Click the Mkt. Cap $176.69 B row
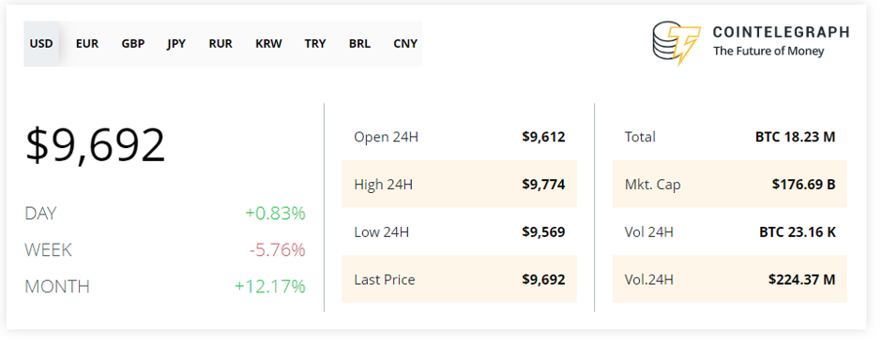 click(x=730, y=184)
